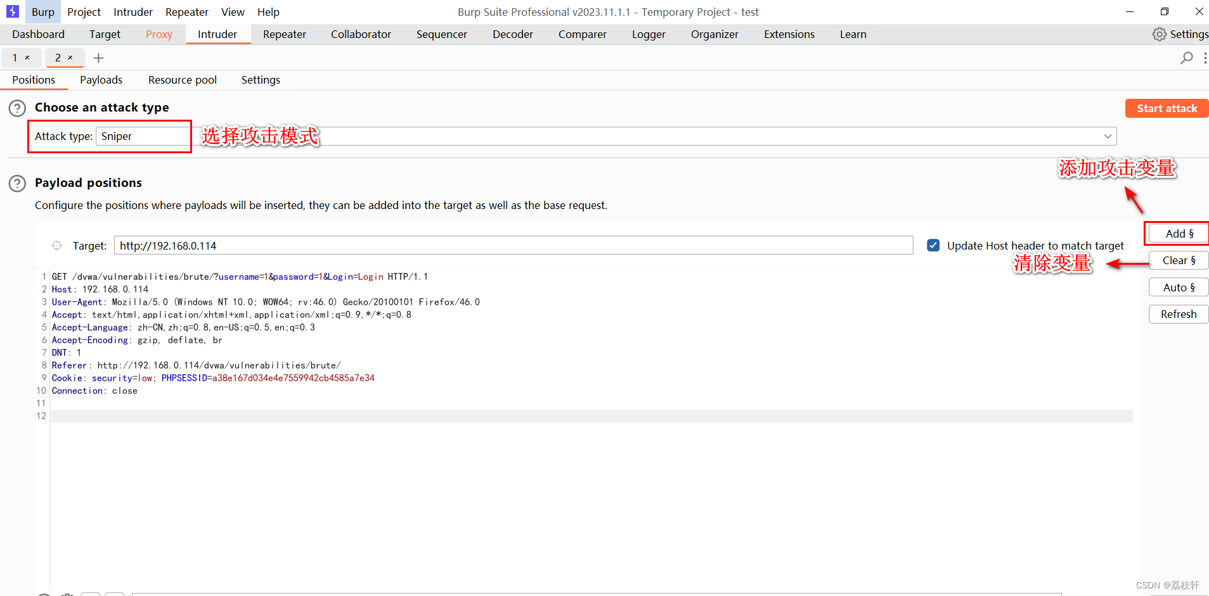Click the Referer header line
The width and height of the screenshot is (1209, 596).
coord(197,365)
